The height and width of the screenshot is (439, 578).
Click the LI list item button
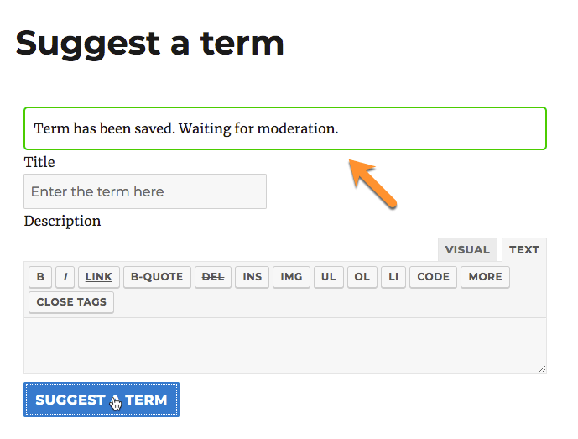pyautogui.click(x=393, y=277)
